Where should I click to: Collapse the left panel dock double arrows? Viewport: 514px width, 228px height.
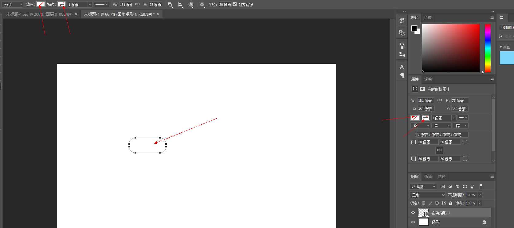(404, 12)
